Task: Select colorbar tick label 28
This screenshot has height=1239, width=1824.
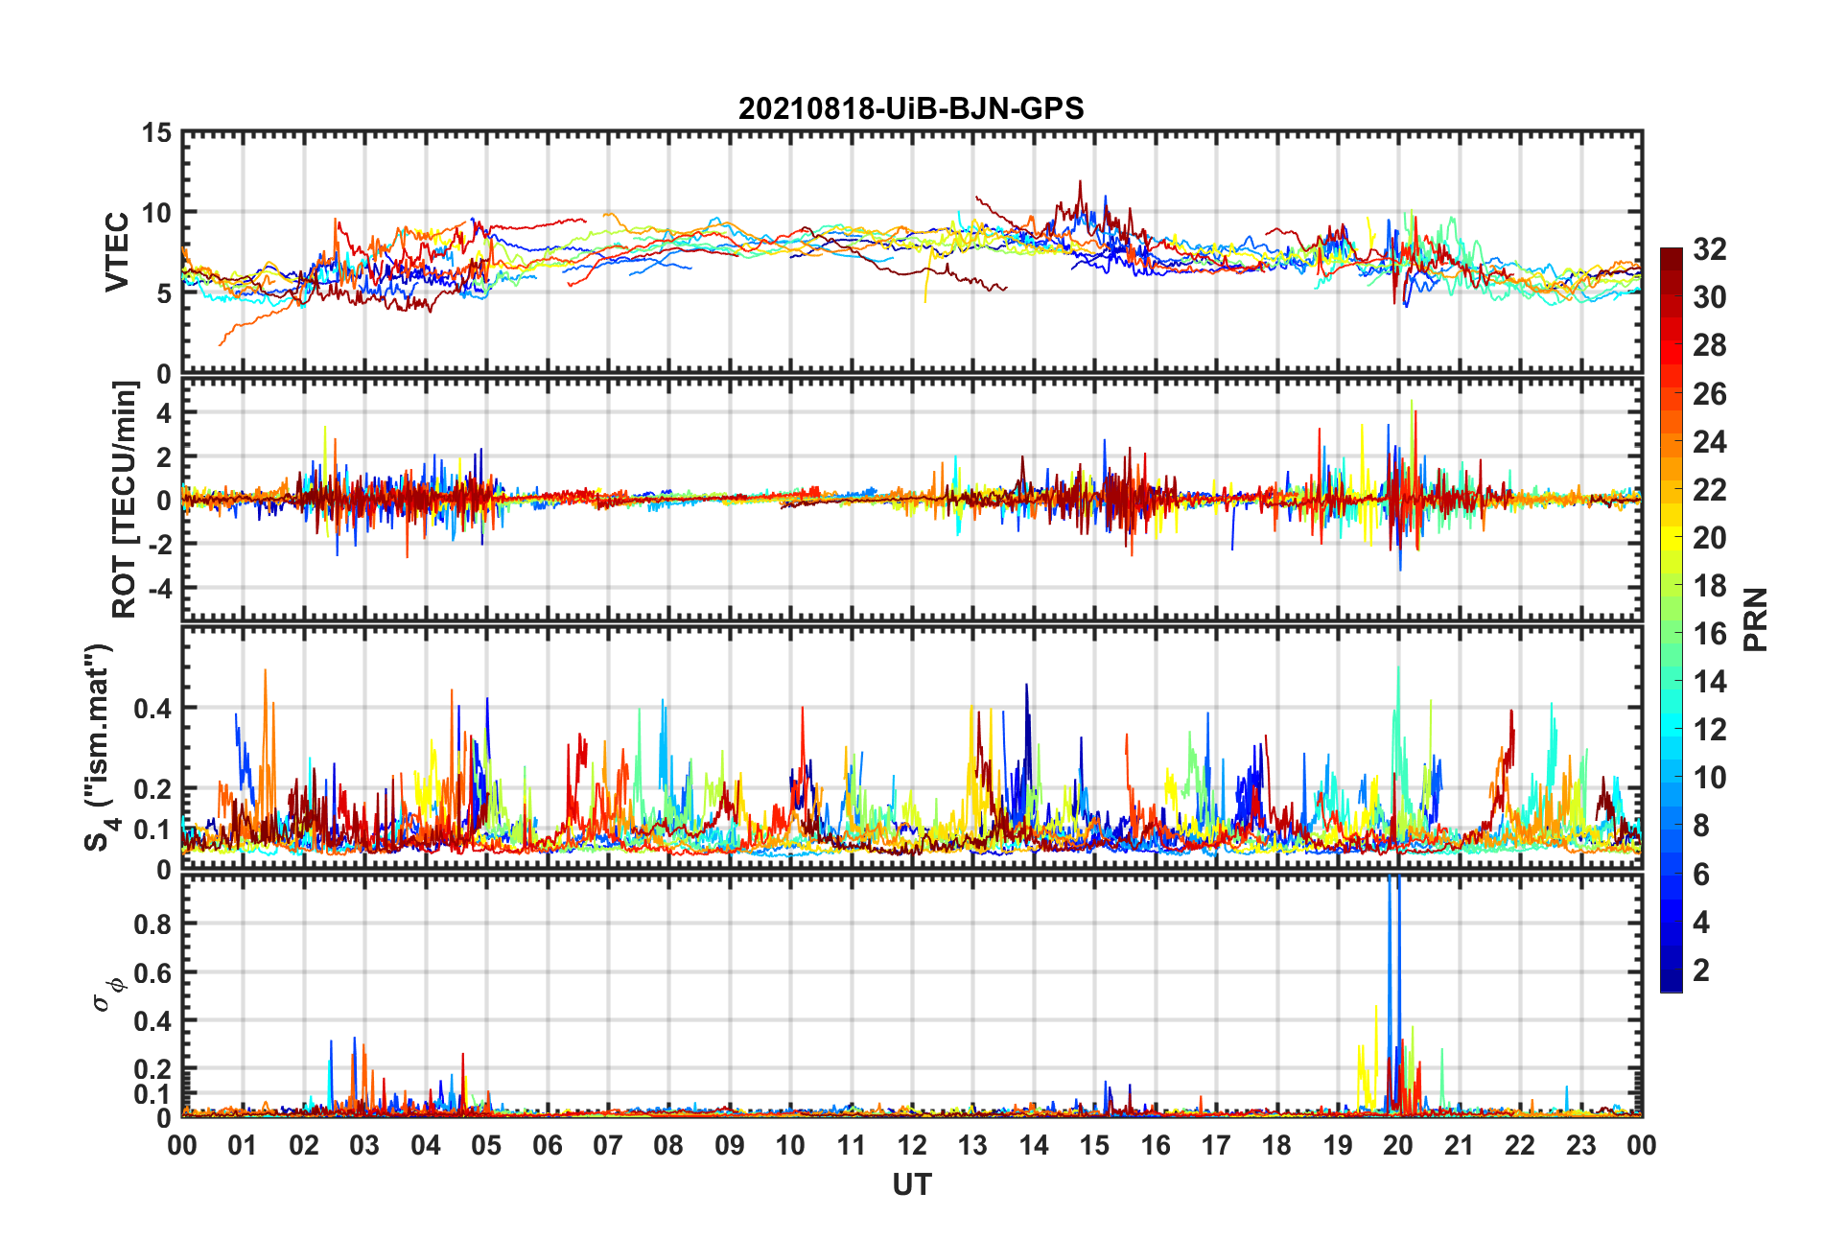Action: tap(1709, 345)
